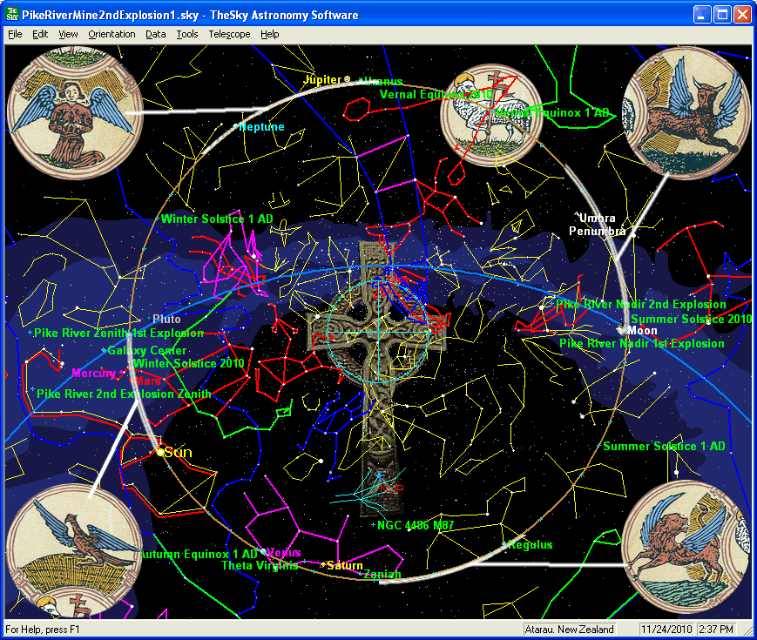This screenshot has height=640, width=757.
Task: Click the Neptune label on the chart
Action: (262, 127)
